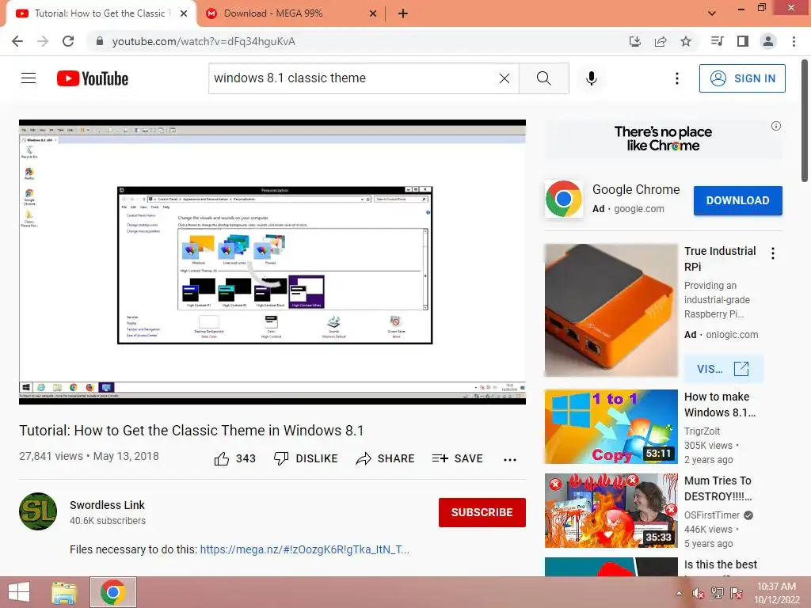Open Action Center flag icon
811x608 pixels.
[737, 593]
